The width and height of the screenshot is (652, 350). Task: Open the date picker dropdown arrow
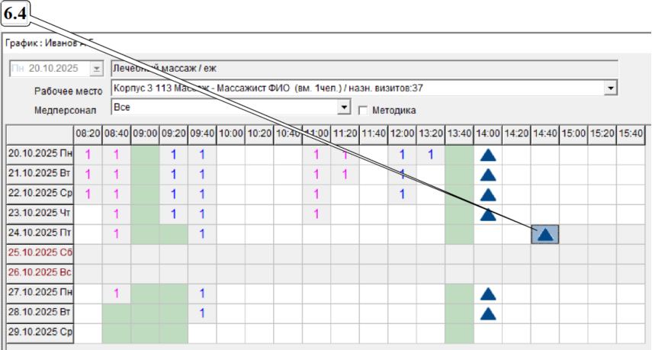click(96, 68)
